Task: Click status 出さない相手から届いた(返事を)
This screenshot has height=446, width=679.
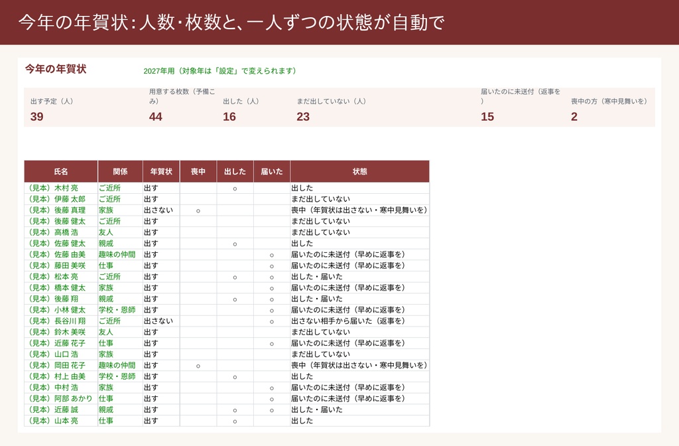Action: 348,321
